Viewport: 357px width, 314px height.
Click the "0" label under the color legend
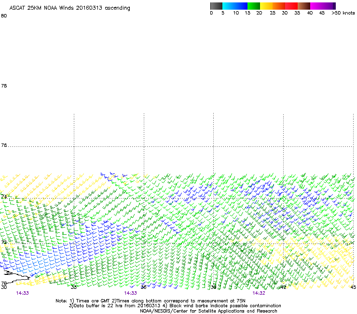(211, 13)
